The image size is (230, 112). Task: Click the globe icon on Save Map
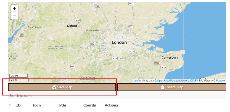click(54, 87)
